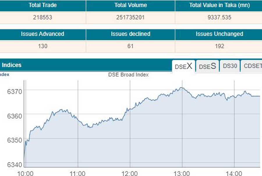This screenshot has height=176, width=262.
Task: Click the Issues declined header
Action: (130, 34)
